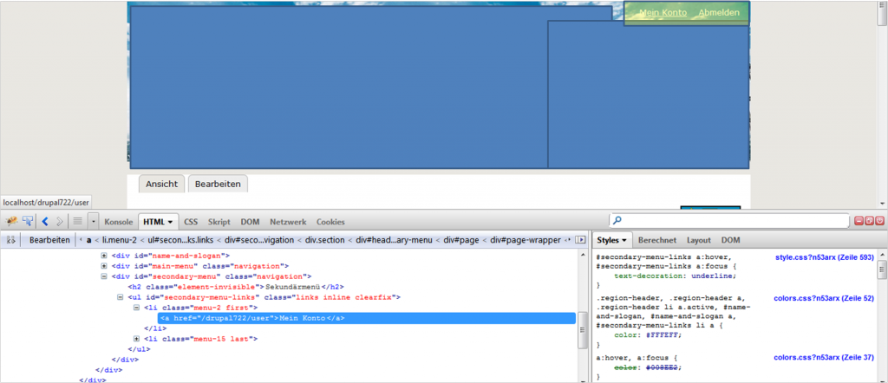Open the Styles panel dropdown arrow
The height and width of the screenshot is (383, 888).
pos(624,239)
